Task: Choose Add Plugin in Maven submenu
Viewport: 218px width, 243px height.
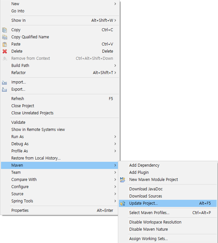Action: [168, 173]
